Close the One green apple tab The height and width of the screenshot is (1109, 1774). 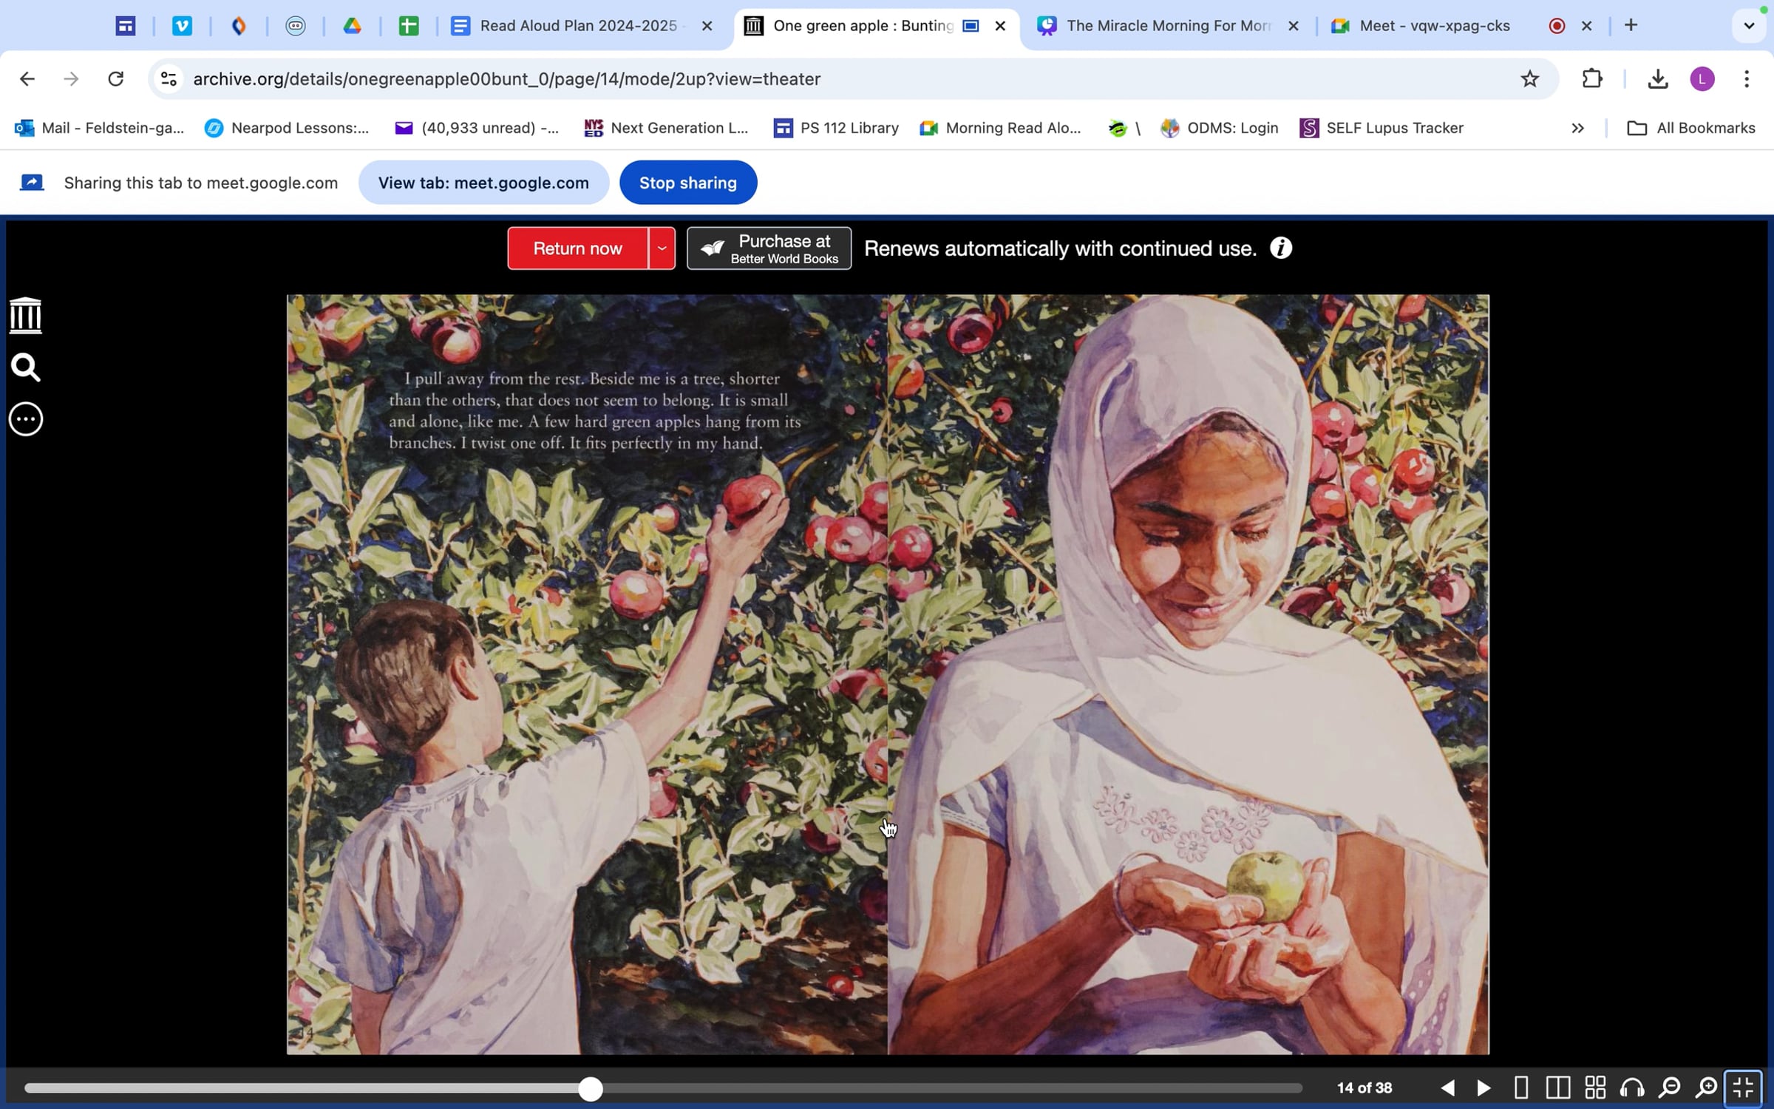(1000, 26)
